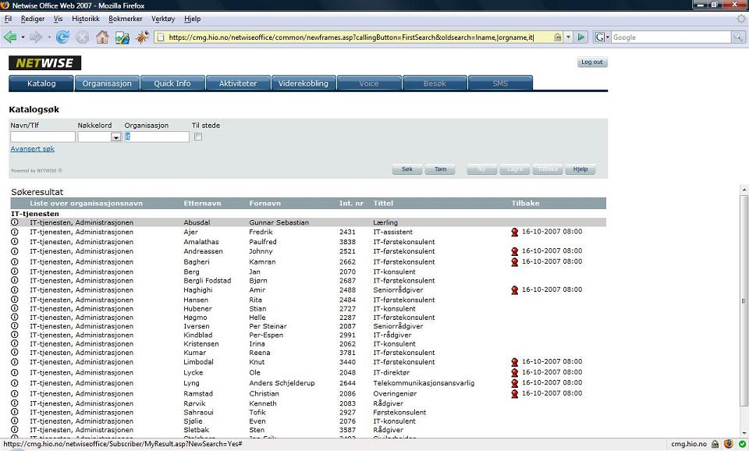Open the Rediger menu
The image size is (749, 451).
coord(33,19)
